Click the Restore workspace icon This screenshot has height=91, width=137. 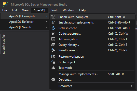53,56
